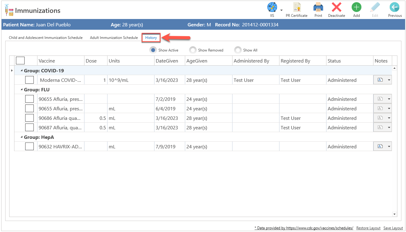This screenshot has height=232, width=406.
Task: Select the 6/4/2019 date cell
Action: tap(170, 108)
